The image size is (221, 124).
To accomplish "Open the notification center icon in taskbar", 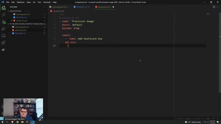I will [x=218, y=122].
